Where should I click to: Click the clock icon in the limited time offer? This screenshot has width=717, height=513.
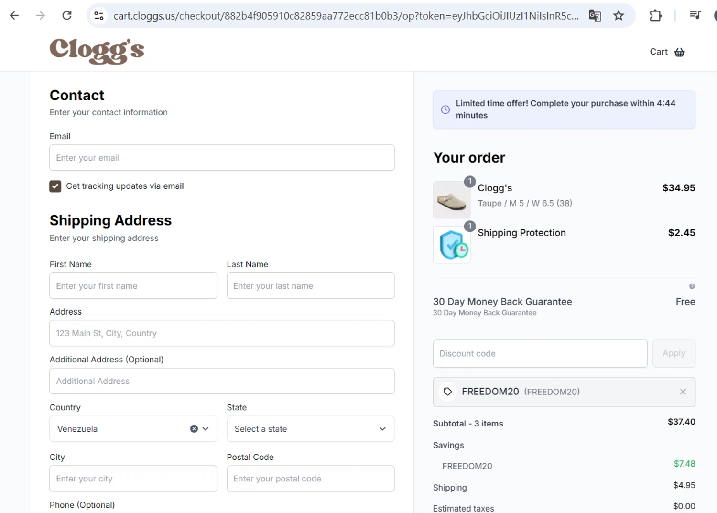click(x=445, y=109)
